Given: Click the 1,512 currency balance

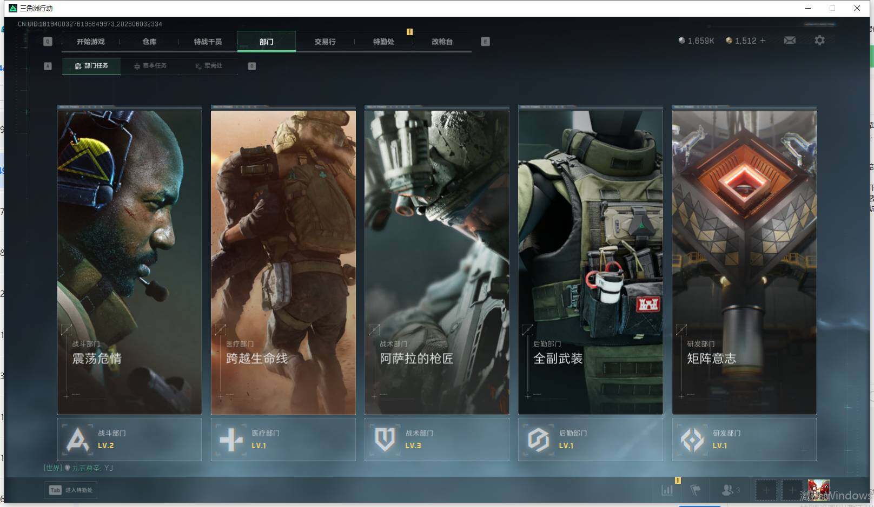Looking at the screenshot, I should pyautogui.click(x=741, y=40).
